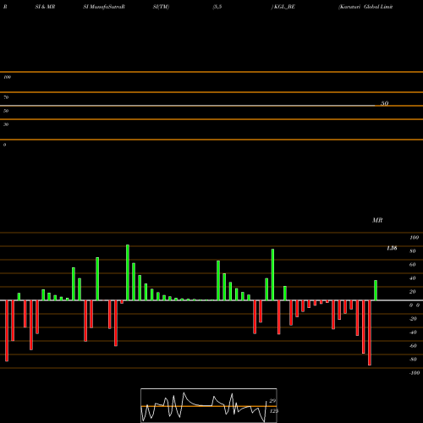Click the MR right-axis '80' label

coord(413,251)
